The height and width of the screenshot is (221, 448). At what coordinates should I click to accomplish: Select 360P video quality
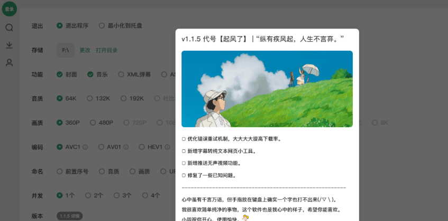[68, 123]
